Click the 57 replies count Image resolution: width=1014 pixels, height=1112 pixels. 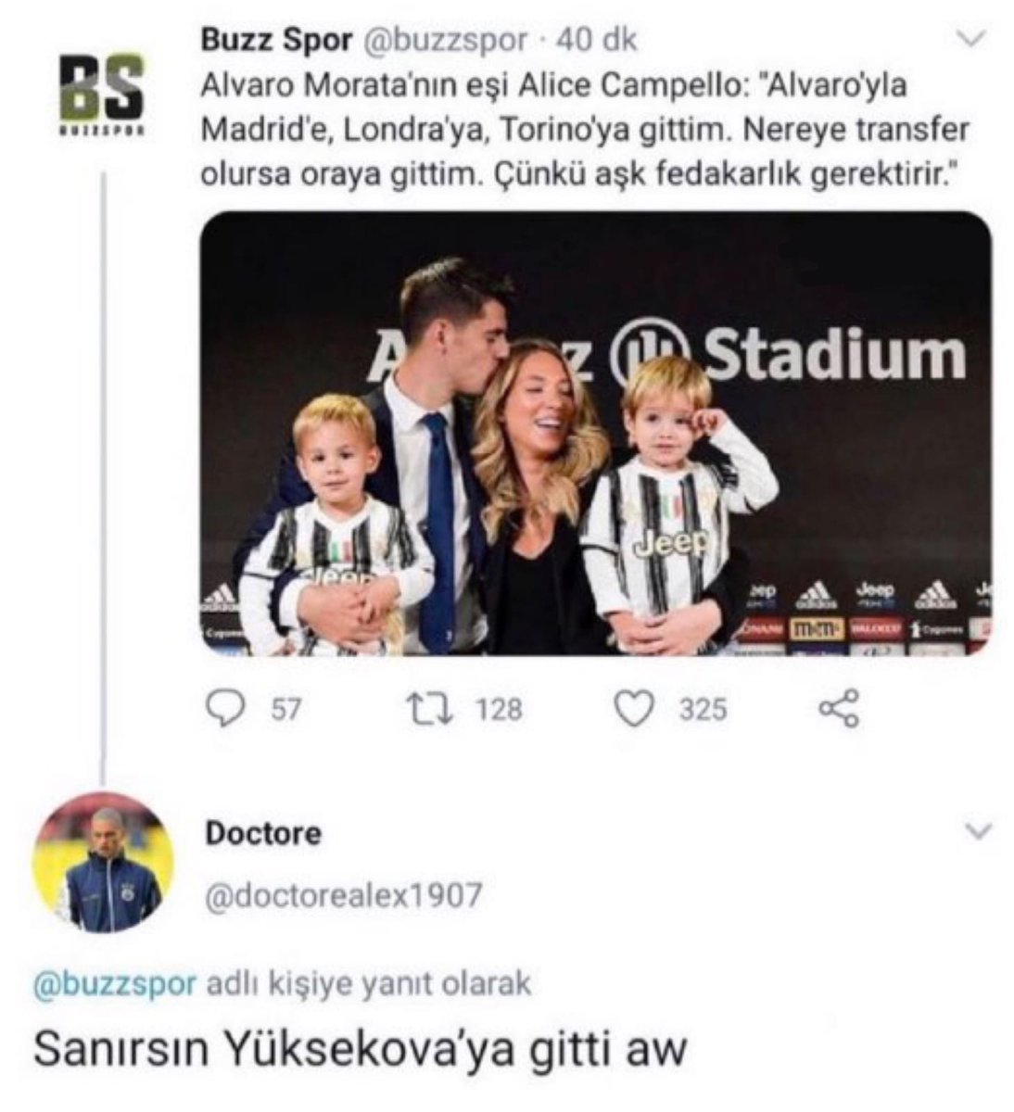pyautogui.click(x=286, y=710)
